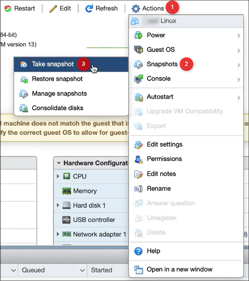Click the Power menu icon
Screen dimensions: 249x281
point(139,35)
